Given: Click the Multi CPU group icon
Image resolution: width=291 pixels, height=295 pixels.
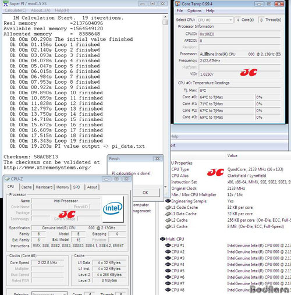Looking at the screenshot, I should (162, 239).
